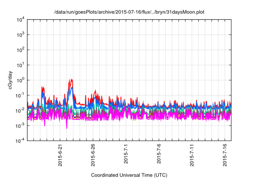This screenshot has width=255, height=179.
Task: Click the 10^-1 y-axis tick label
Action: tap(20, 95)
